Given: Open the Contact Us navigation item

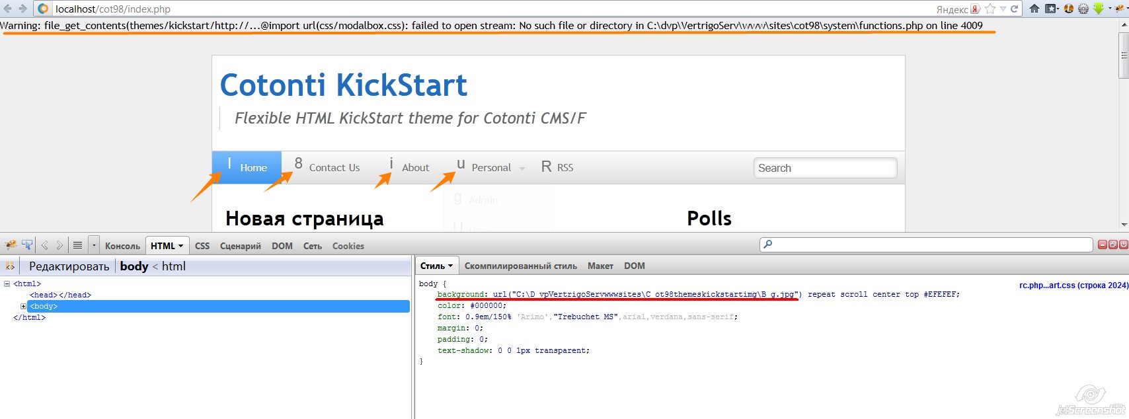Looking at the screenshot, I should [x=328, y=167].
